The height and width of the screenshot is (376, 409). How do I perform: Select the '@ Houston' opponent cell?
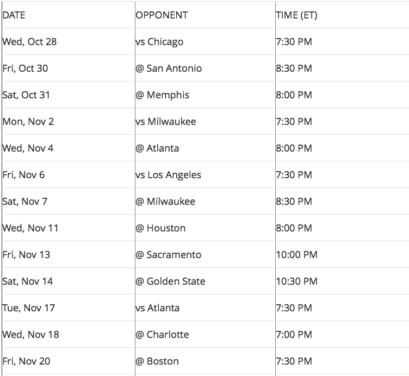(160, 228)
